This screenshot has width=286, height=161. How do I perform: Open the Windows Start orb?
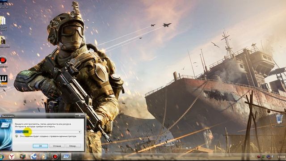[1, 157]
